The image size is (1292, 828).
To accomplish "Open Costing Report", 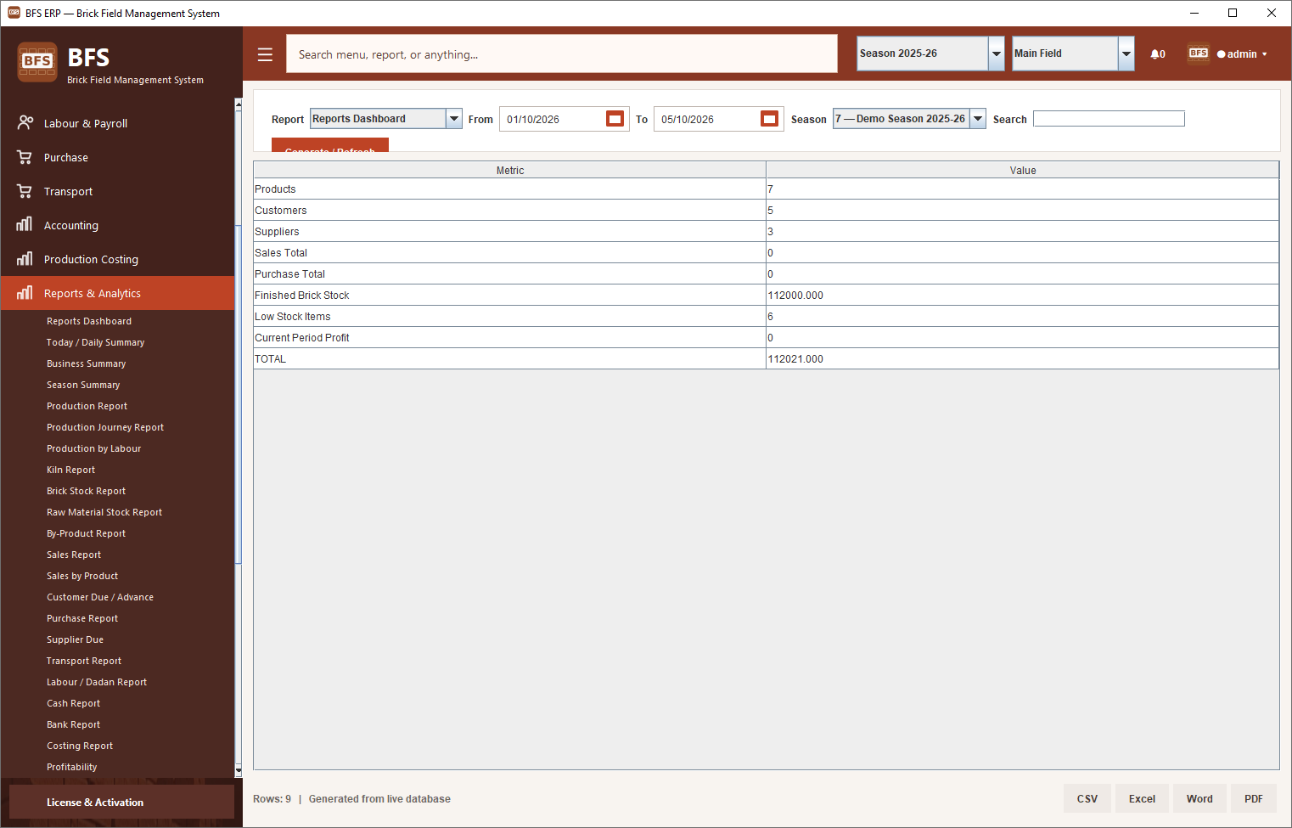I will 80,746.
